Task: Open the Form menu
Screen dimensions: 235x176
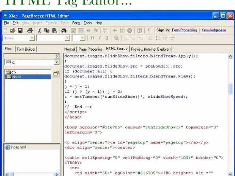Action: click(x=76, y=23)
